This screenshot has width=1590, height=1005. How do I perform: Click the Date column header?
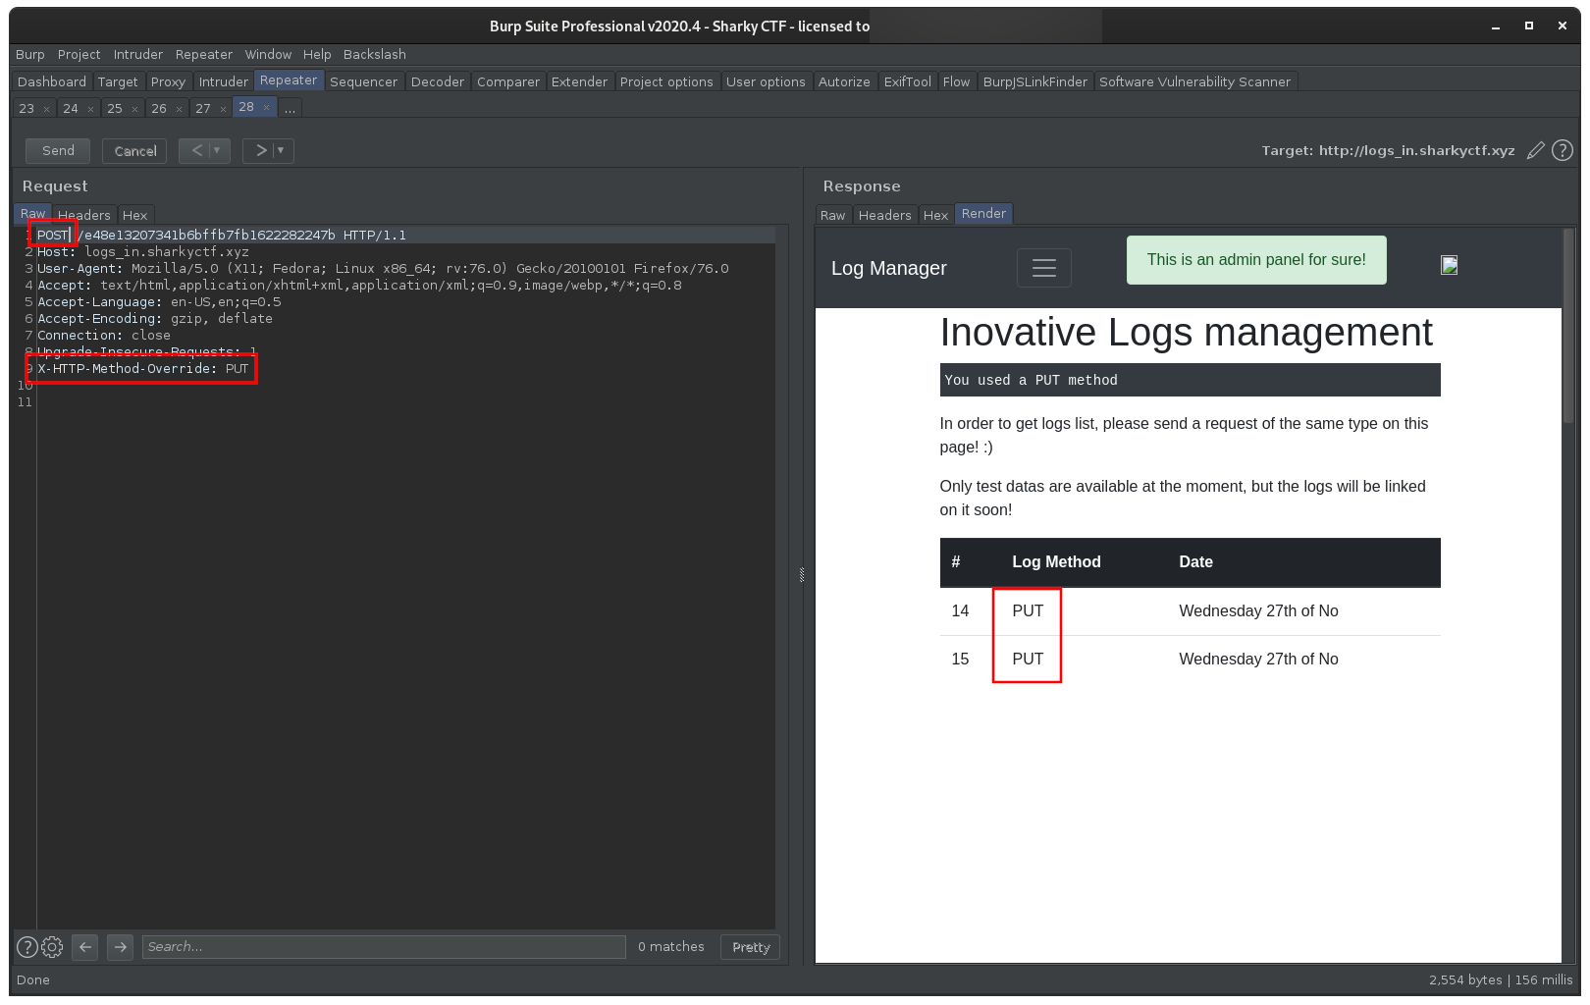tap(1195, 562)
